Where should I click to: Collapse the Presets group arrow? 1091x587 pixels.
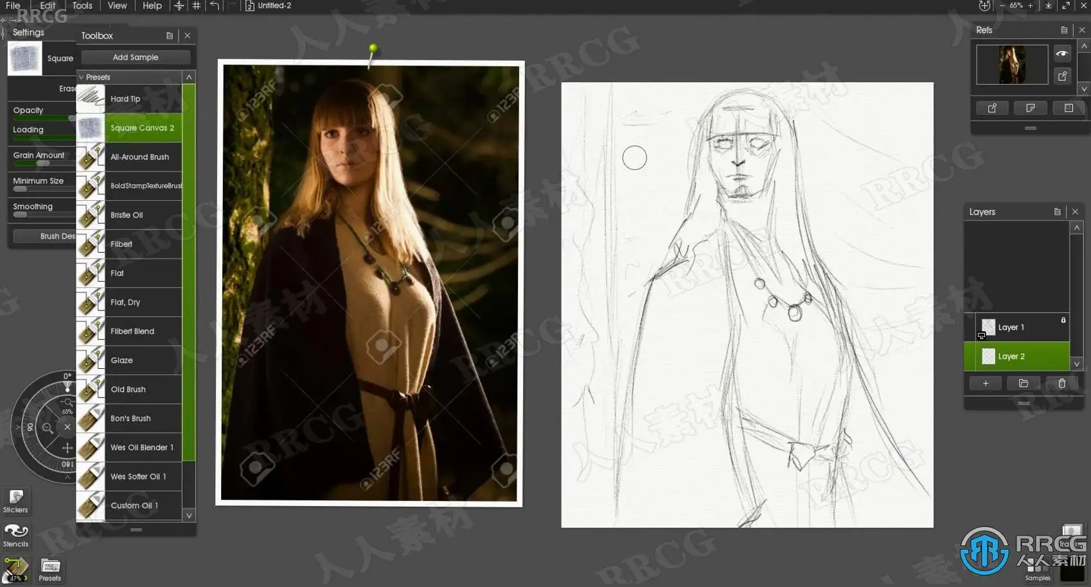82,77
